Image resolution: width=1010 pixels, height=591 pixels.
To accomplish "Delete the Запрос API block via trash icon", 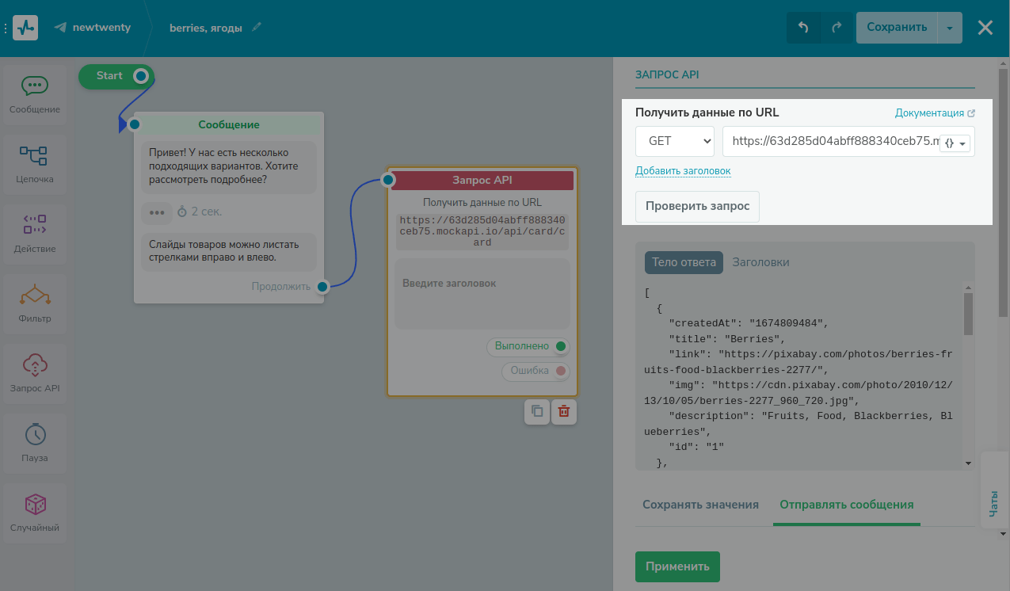I will (564, 411).
